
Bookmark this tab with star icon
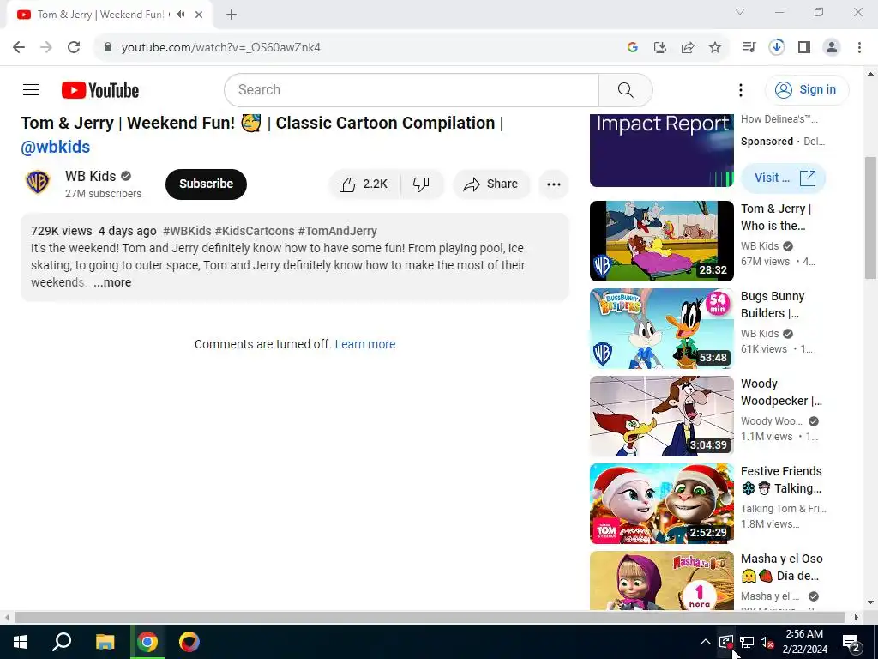pyautogui.click(x=715, y=47)
